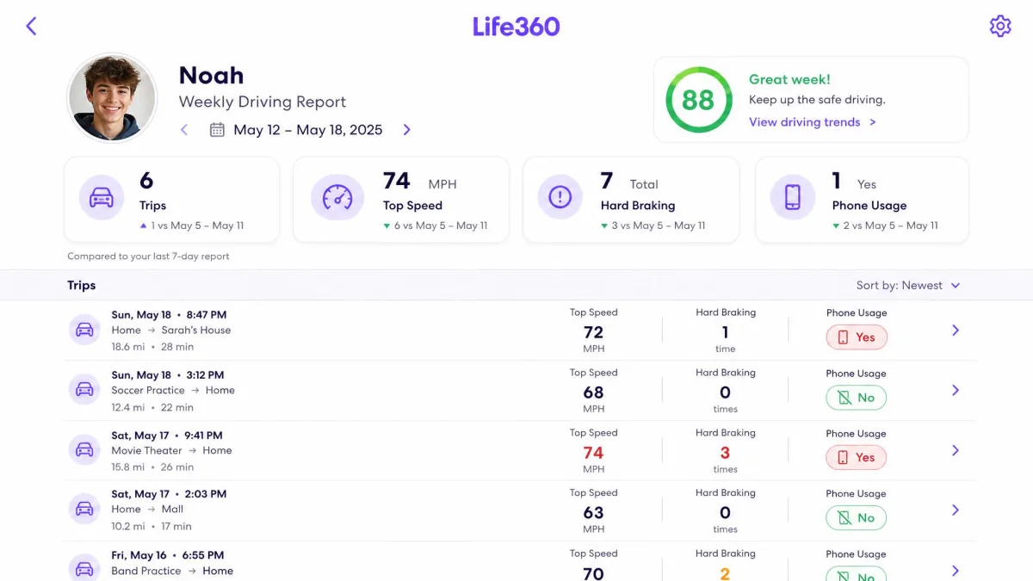Click the red 3 times hard braking value
1033x581 pixels.
[x=725, y=453]
